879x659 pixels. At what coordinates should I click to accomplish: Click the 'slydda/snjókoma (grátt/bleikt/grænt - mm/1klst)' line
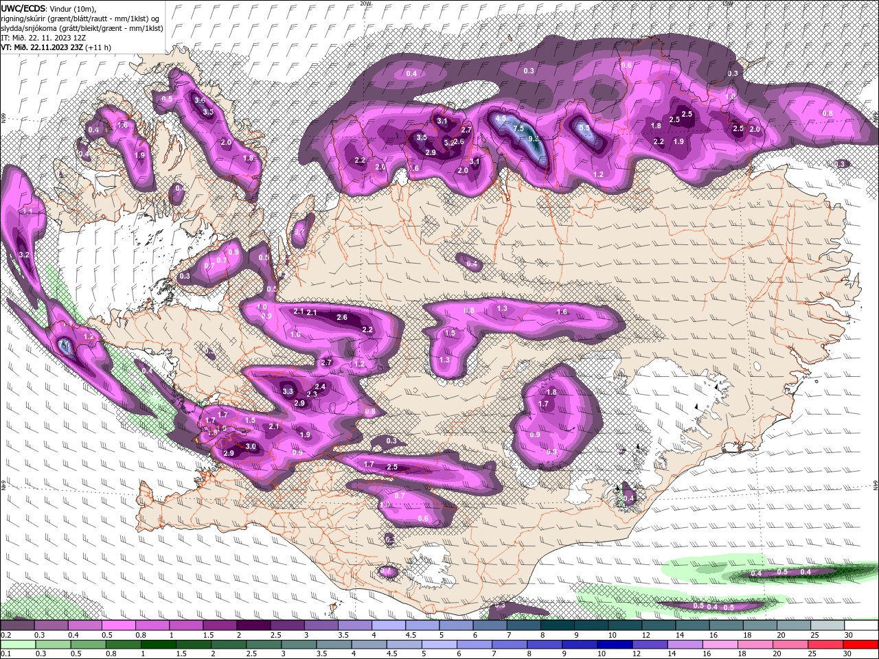82,28
